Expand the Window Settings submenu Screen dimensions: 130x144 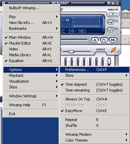(x=31, y=96)
